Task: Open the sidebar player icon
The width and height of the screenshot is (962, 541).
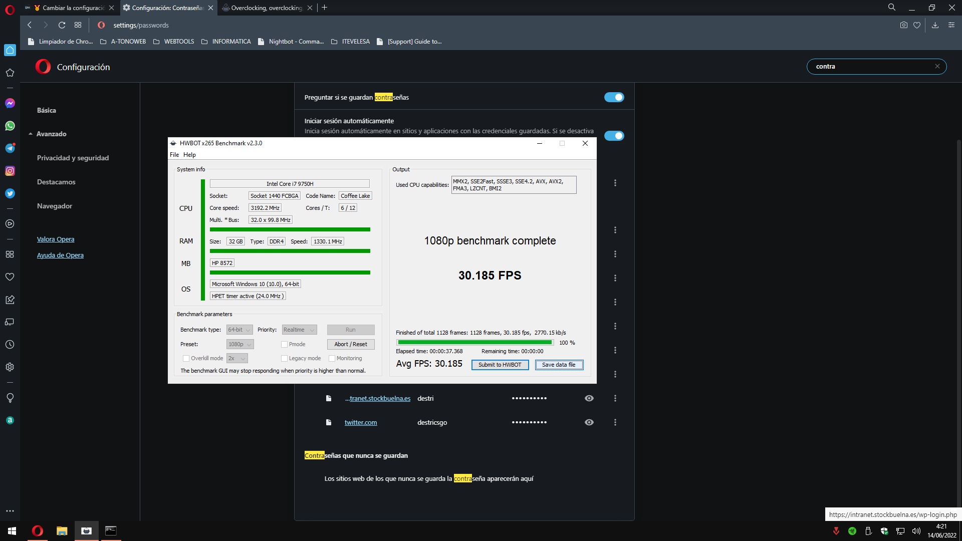Action: pos(10,224)
